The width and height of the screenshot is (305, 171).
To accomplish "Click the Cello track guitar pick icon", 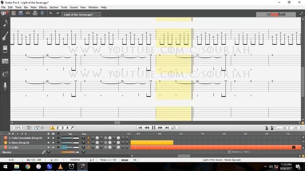I will pyautogui.click(x=5, y=147).
